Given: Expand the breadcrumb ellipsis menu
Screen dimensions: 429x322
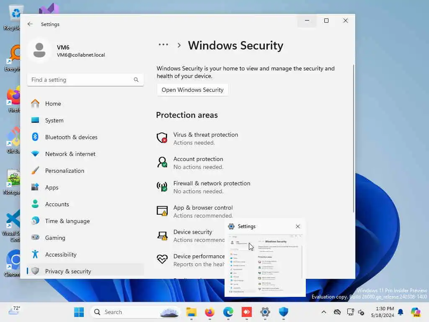Looking at the screenshot, I should point(163,44).
